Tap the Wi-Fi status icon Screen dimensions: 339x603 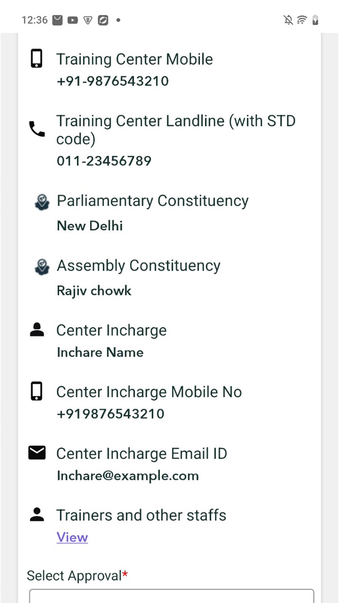tap(302, 20)
